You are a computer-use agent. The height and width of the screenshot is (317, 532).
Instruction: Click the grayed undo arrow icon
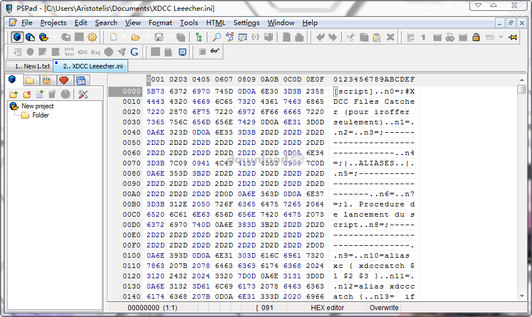(x=320, y=37)
